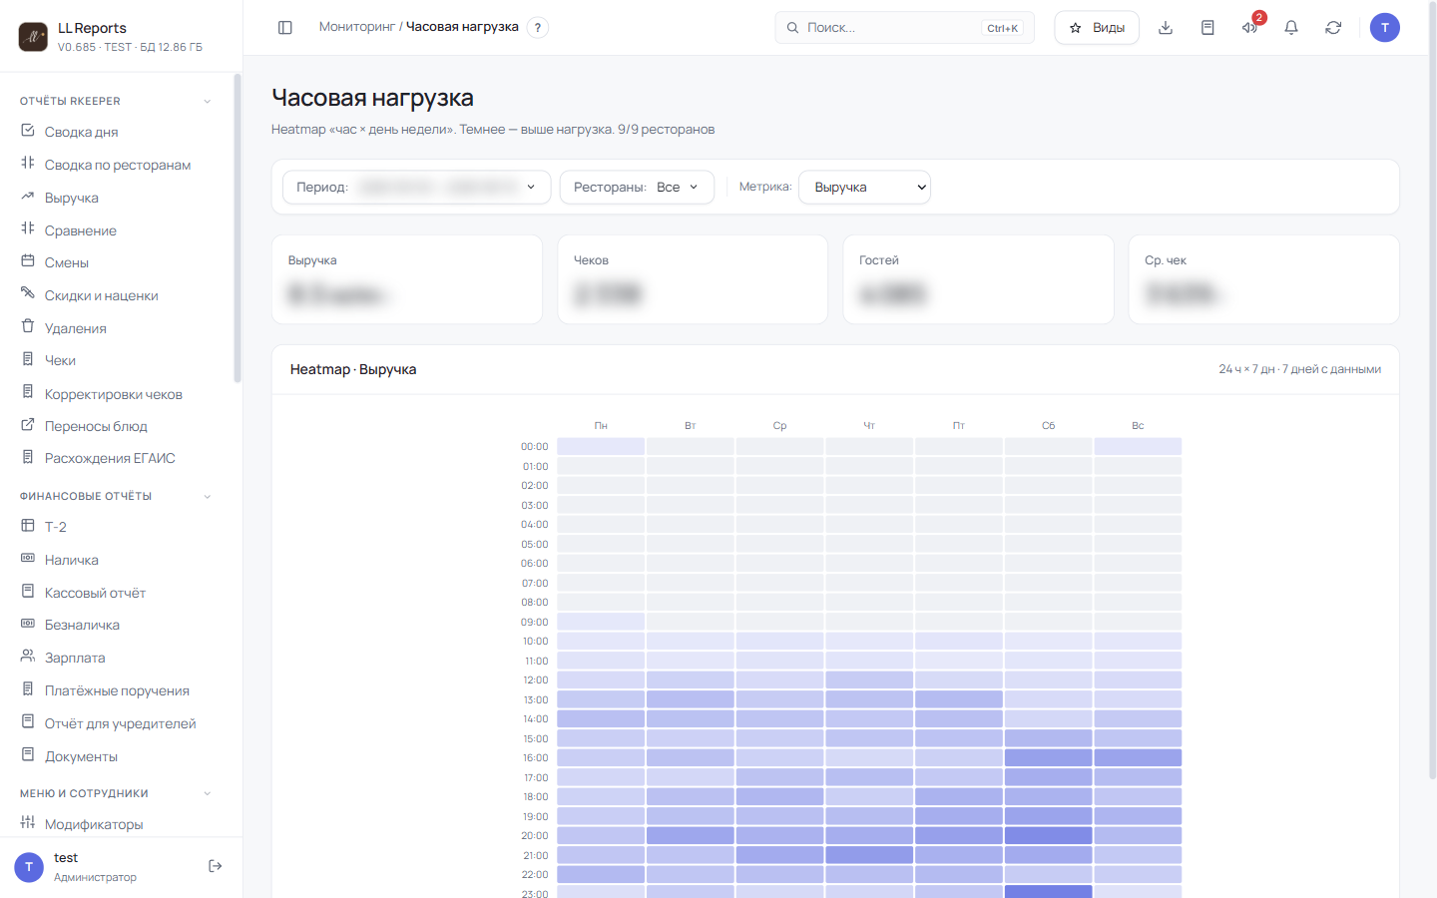Open the Метрика select box
This screenshot has height=898, width=1437.
[x=864, y=187]
